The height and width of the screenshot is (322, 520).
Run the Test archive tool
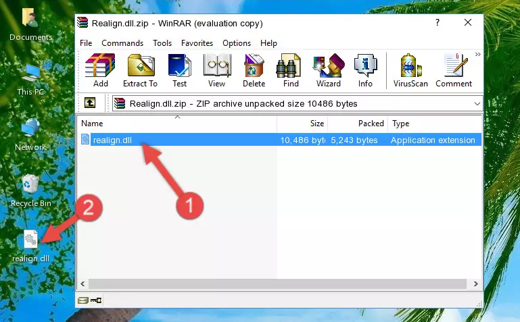pyautogui.click(x=179, y=70)
